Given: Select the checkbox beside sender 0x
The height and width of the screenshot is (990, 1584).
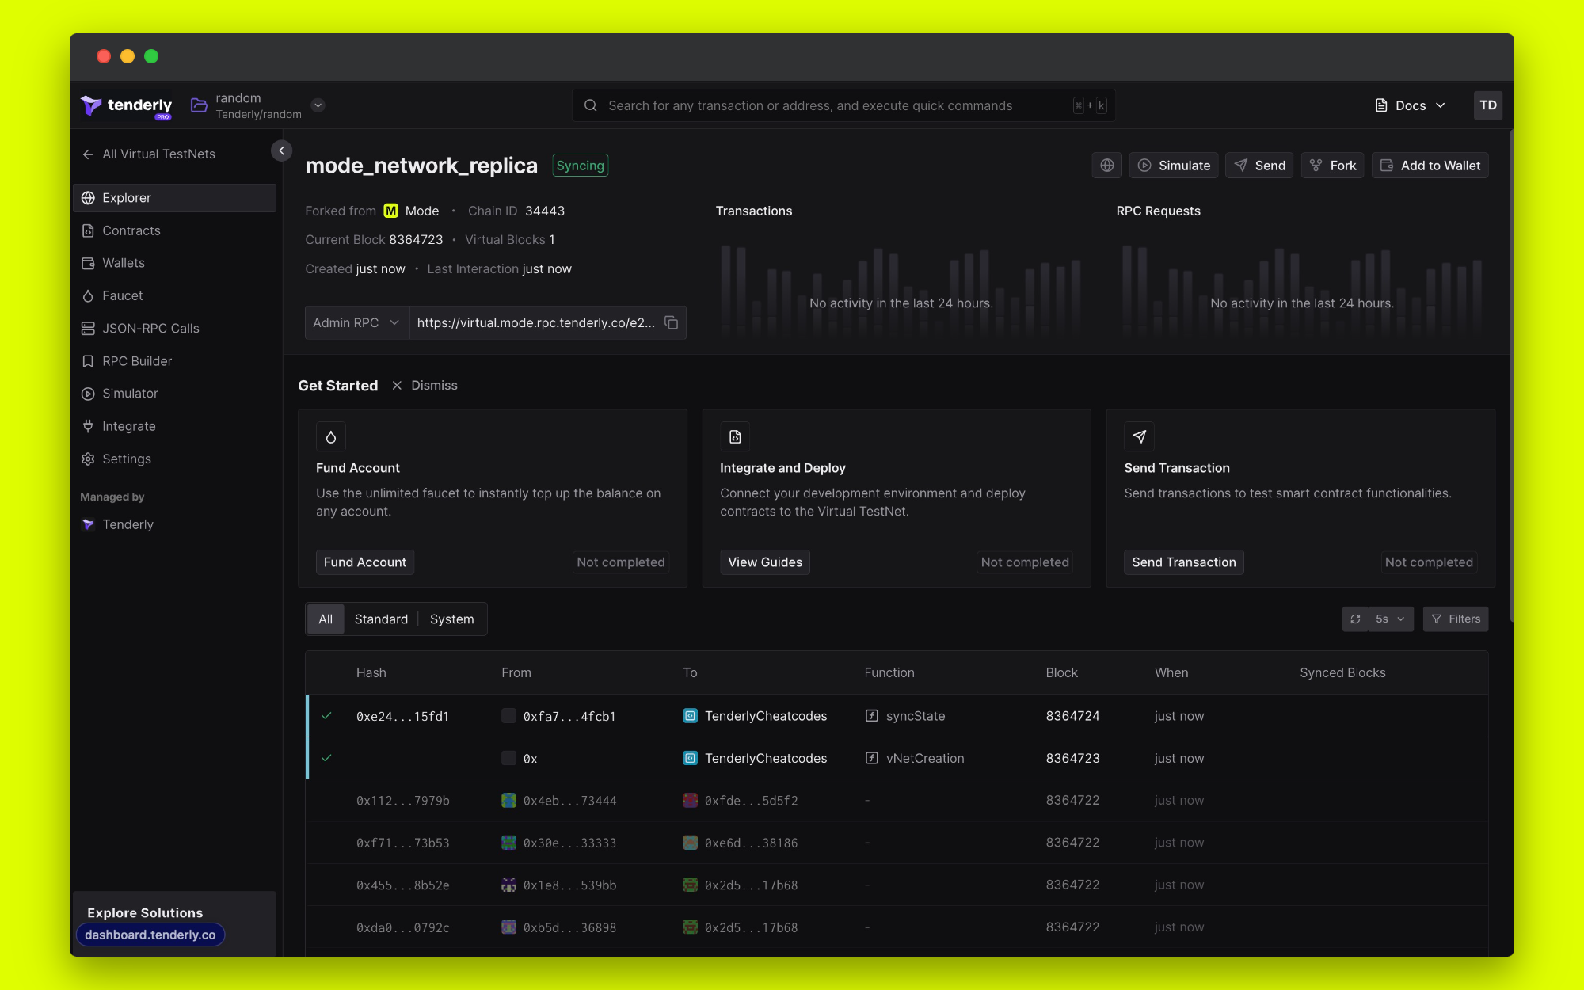Looking at the screenshot, I should tap(508, 758).
